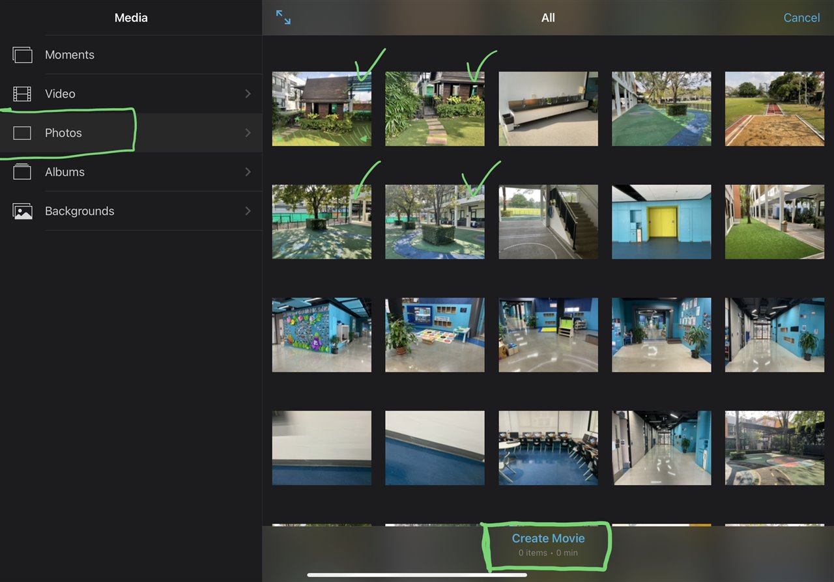Image resolution: width=834 pixels, height=582 pixels.
Task: Select the lobby with yellow mat photo
Action: 548,335
